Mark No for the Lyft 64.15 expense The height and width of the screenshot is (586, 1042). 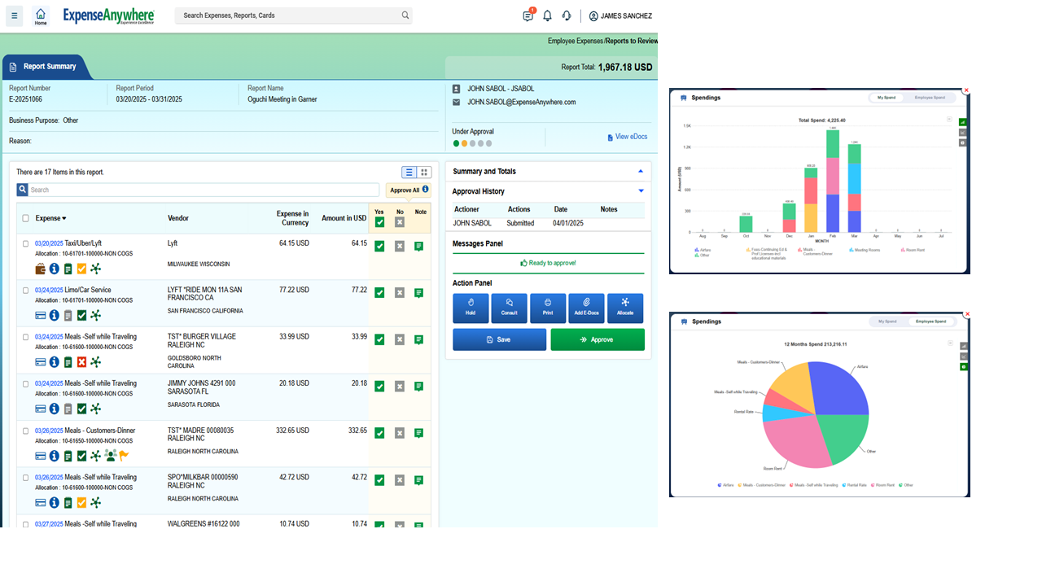pos(400,247)
